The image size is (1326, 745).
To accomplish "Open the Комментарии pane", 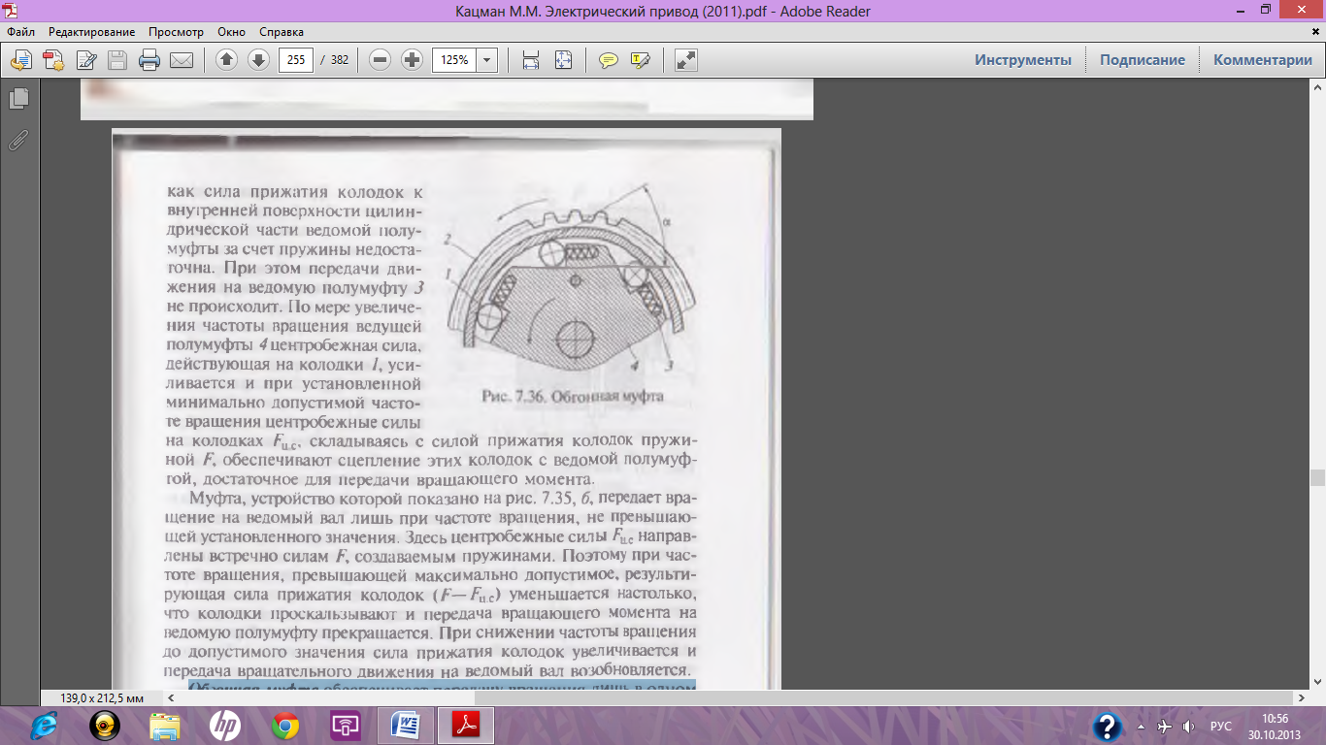I will [1263, 60].
